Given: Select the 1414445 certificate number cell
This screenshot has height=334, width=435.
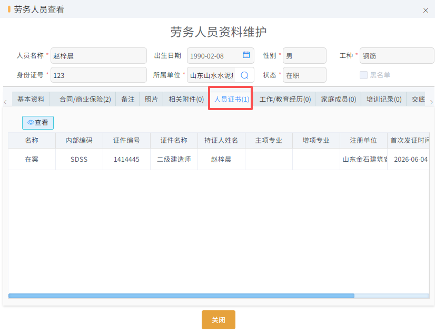Looking at the screenshot, I should coord(126,159).
